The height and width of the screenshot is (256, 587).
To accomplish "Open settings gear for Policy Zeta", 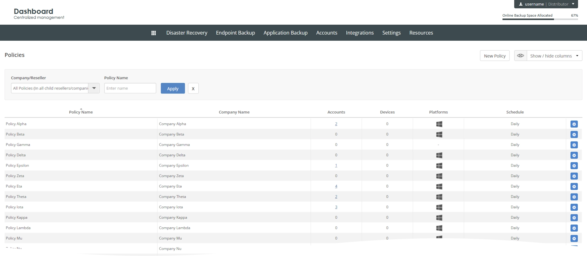I will tap(574, 176).
